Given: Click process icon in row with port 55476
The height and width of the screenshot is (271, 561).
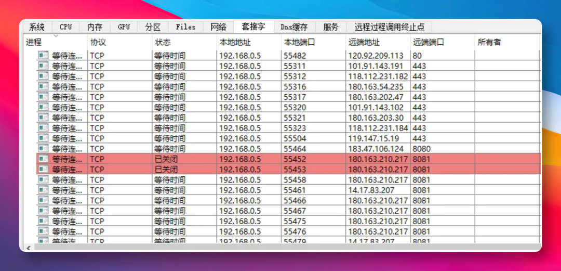Looking at the screenshot, I should pos(43,231).
